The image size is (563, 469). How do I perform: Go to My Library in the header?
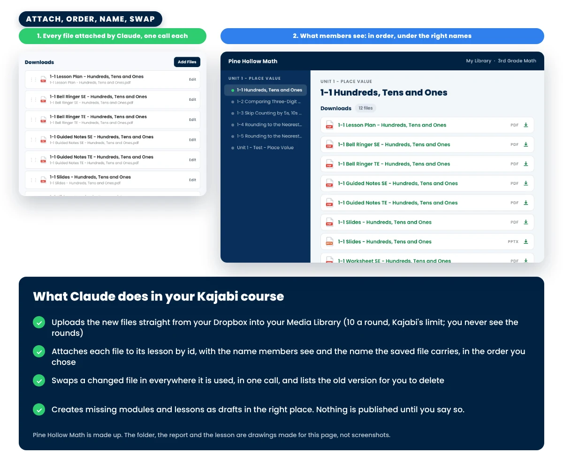point(479,61)
